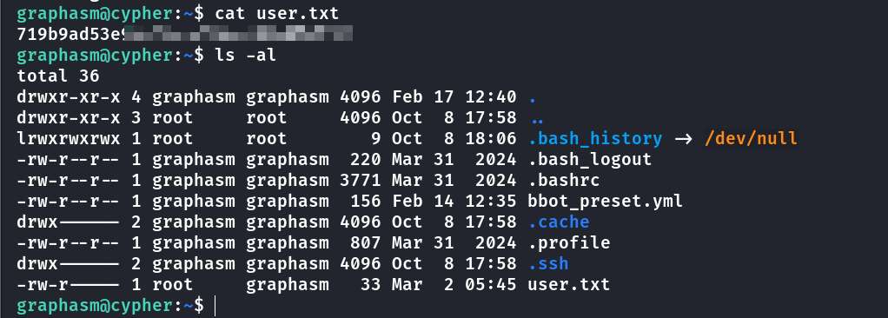Click the 'cat user.txt' command text
The image size is (888, 318).
pos(277,14)
